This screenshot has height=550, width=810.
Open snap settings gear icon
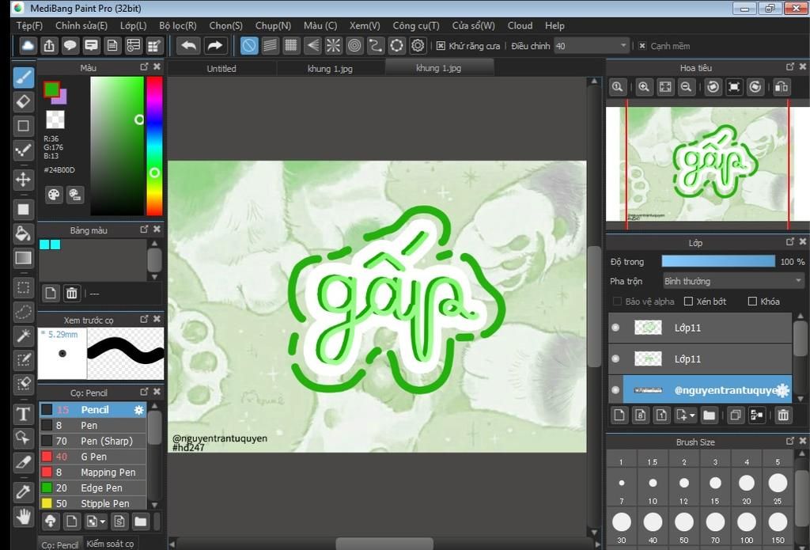[x=418, y=46]
